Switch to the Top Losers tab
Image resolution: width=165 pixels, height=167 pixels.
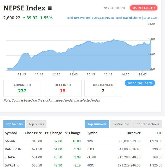pyautogui.click(x=36, y=124)
